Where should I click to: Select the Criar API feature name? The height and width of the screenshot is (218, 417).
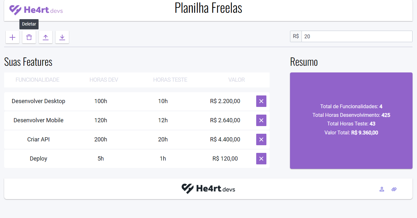coord(38,139)
